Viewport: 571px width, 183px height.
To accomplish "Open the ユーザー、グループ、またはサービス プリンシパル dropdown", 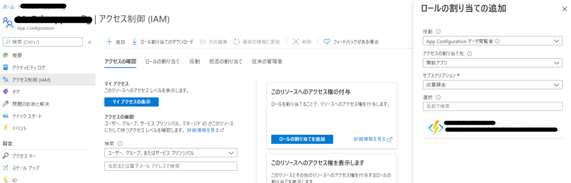I will [x=171, y=152].
